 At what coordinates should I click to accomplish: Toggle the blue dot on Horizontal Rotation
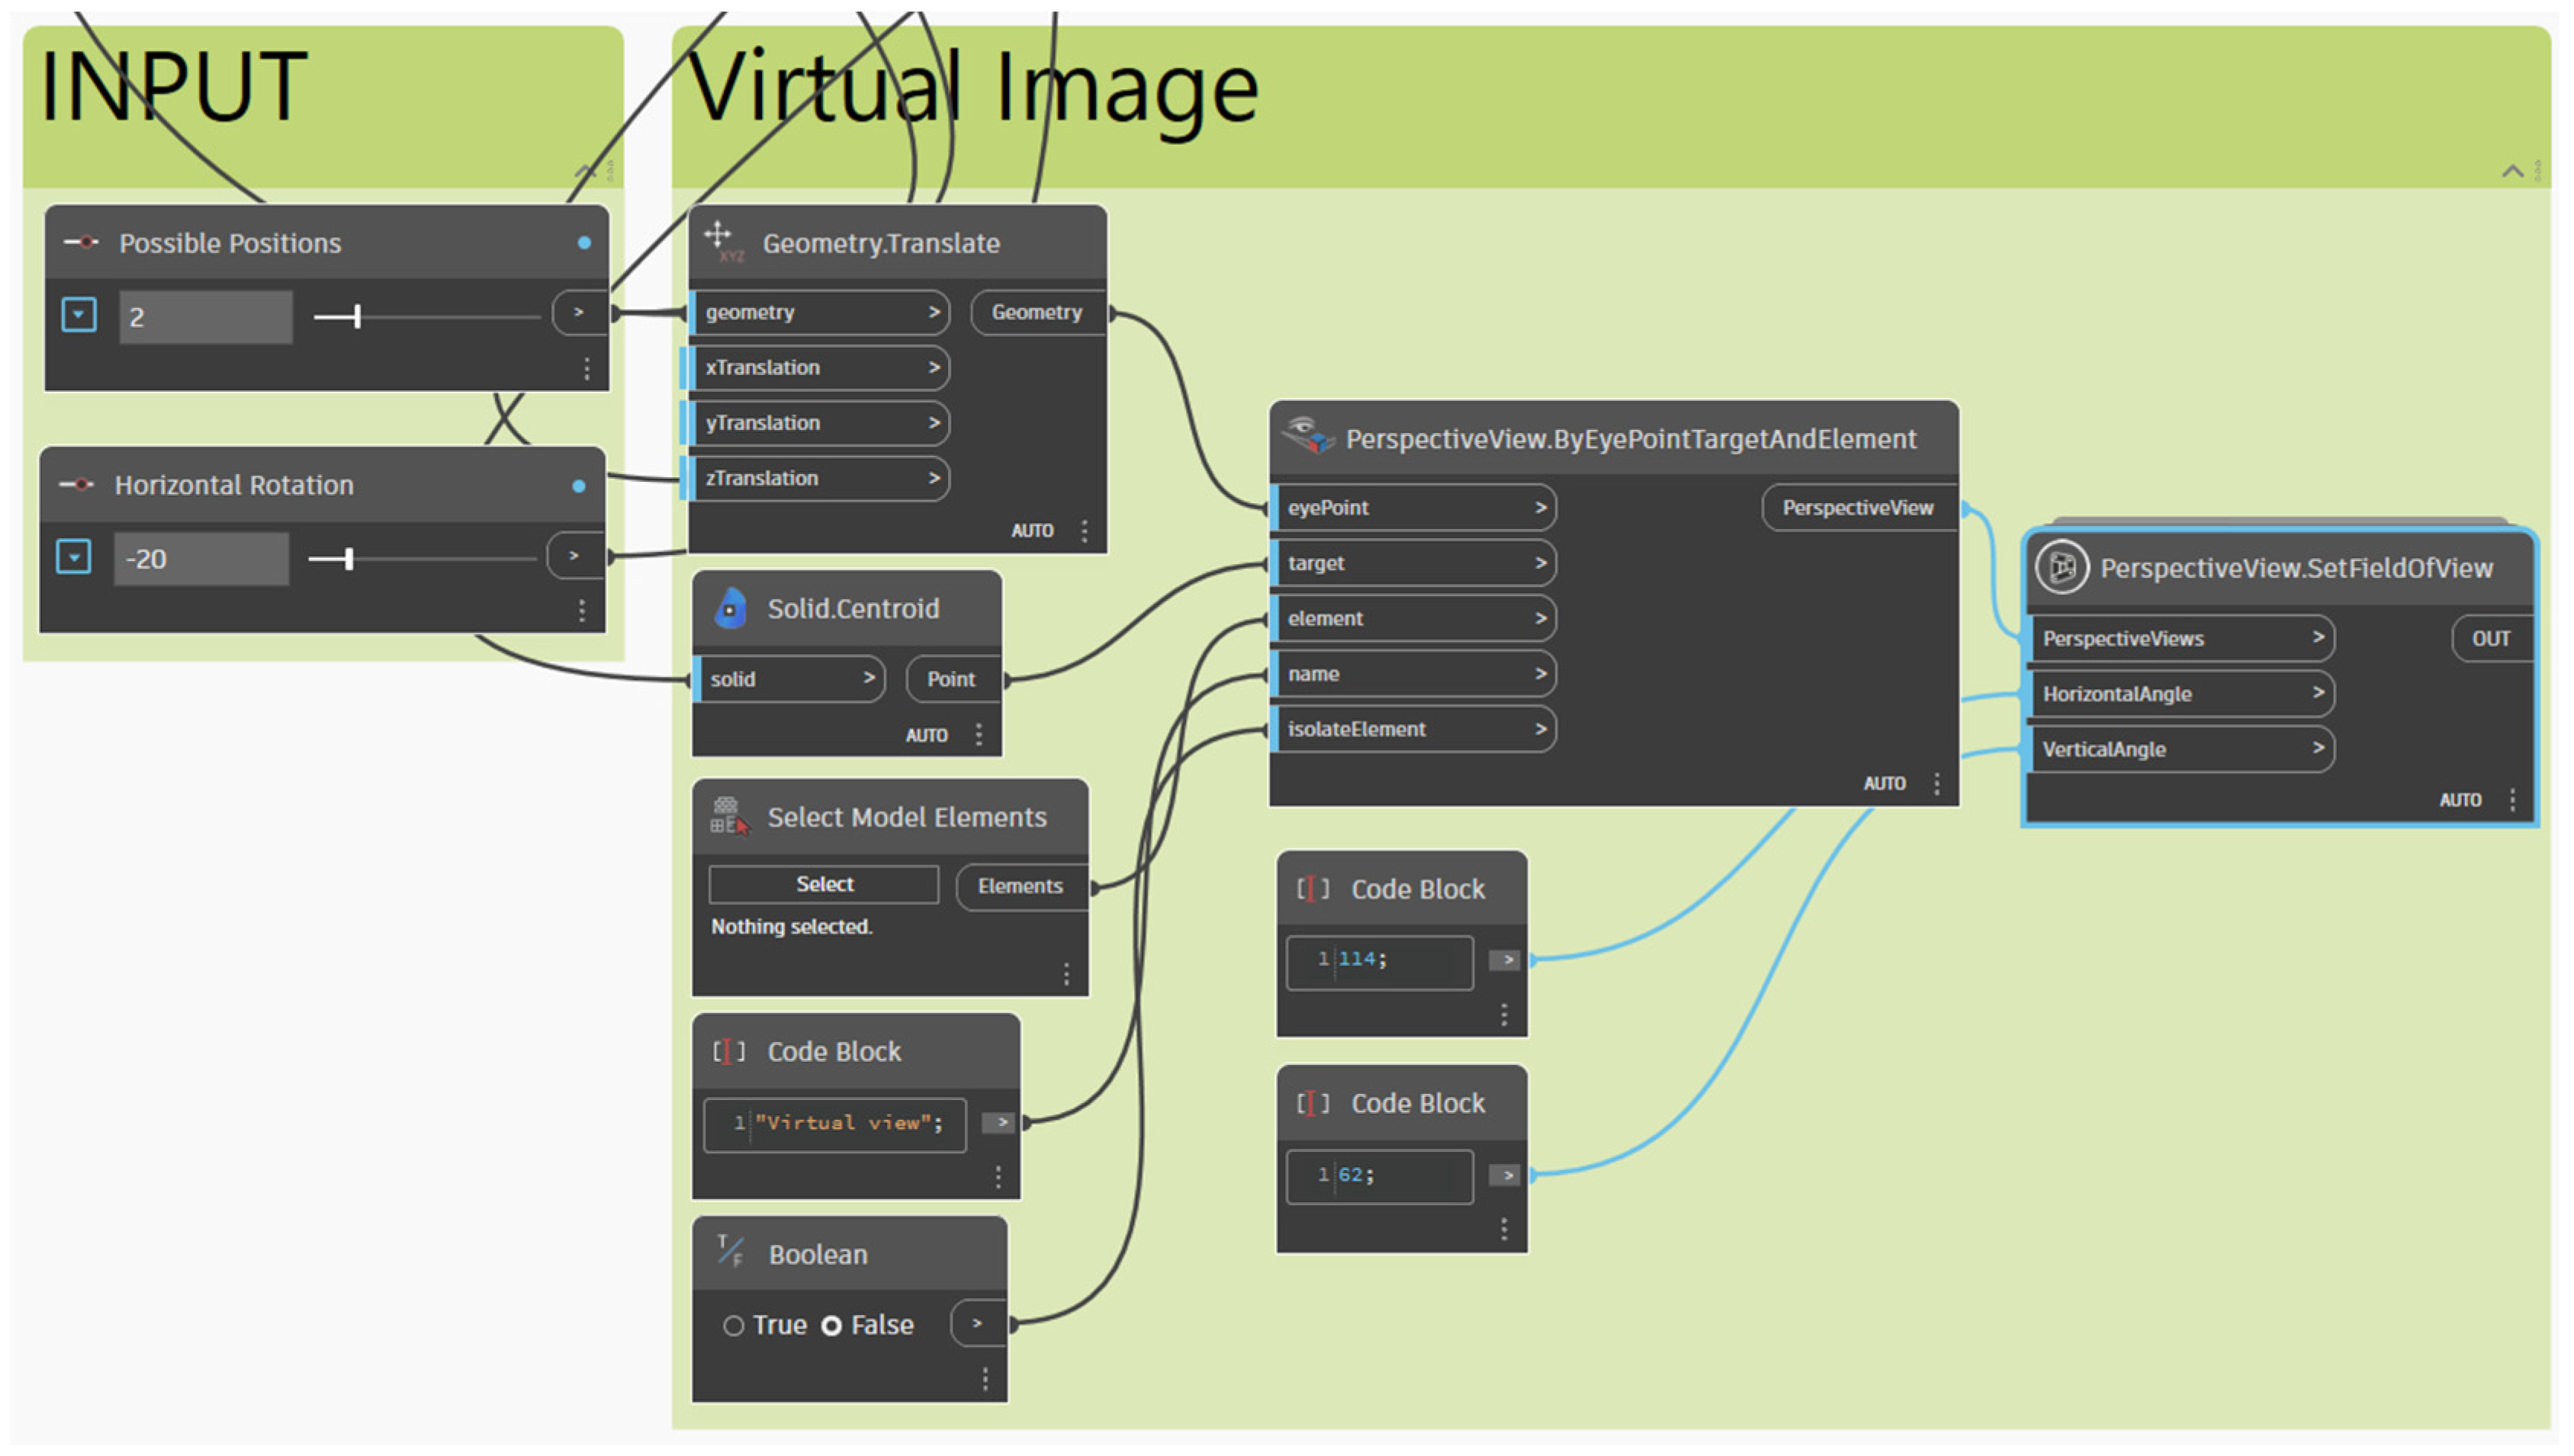578,486
